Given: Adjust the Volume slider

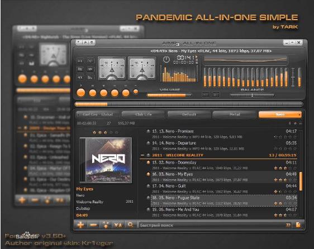Looking at the screenshot, I should tap(169, 95).
